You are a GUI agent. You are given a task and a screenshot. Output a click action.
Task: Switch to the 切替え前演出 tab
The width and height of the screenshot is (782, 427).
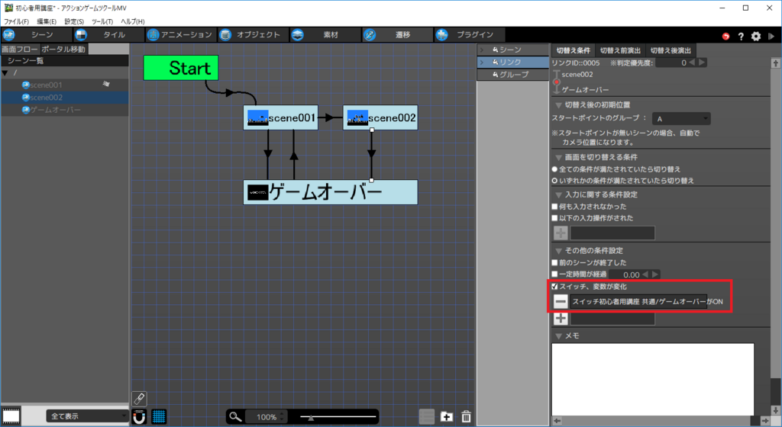click(620, 50)
